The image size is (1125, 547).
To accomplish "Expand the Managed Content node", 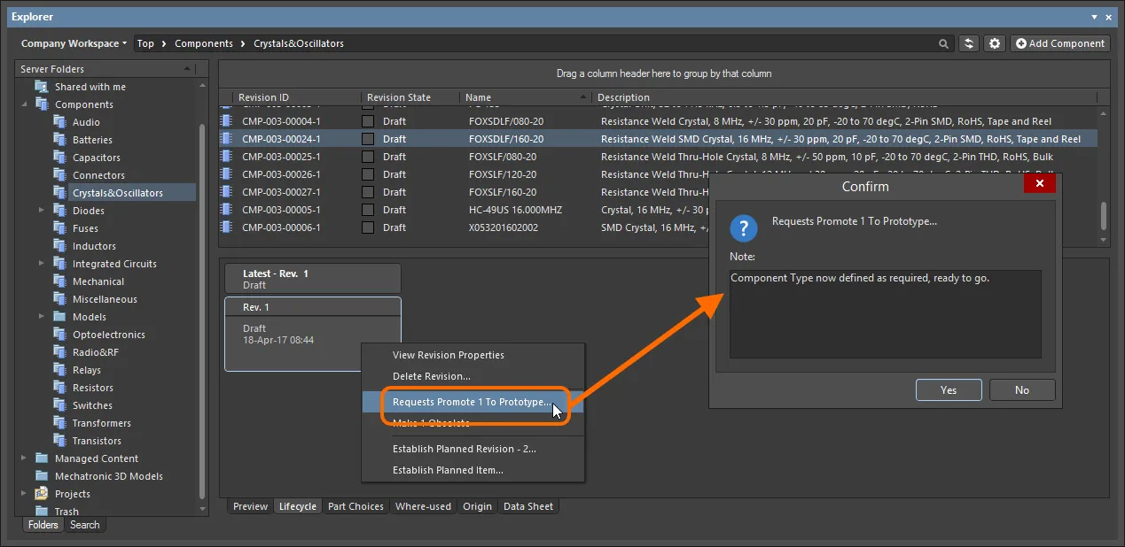I will click(23, 458).
